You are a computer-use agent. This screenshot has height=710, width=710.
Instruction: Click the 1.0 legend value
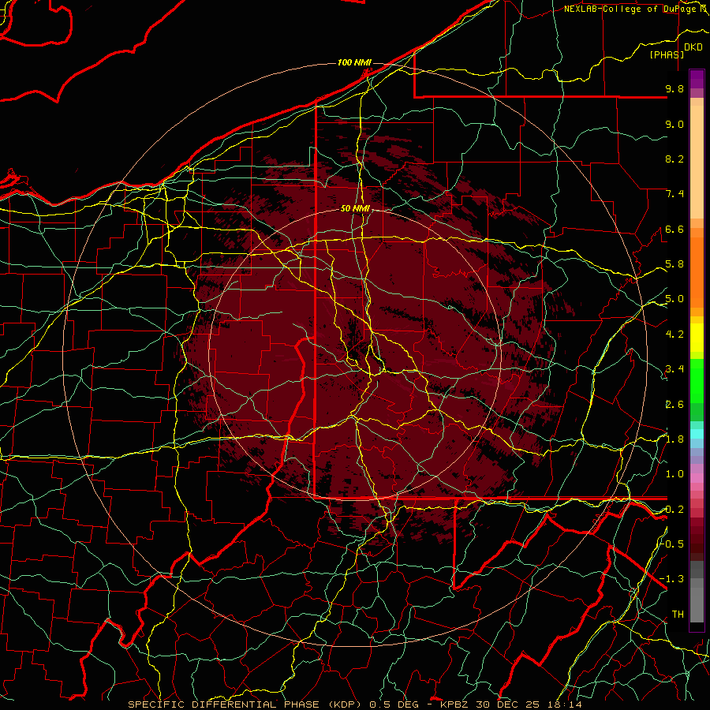tap(674, 474)
